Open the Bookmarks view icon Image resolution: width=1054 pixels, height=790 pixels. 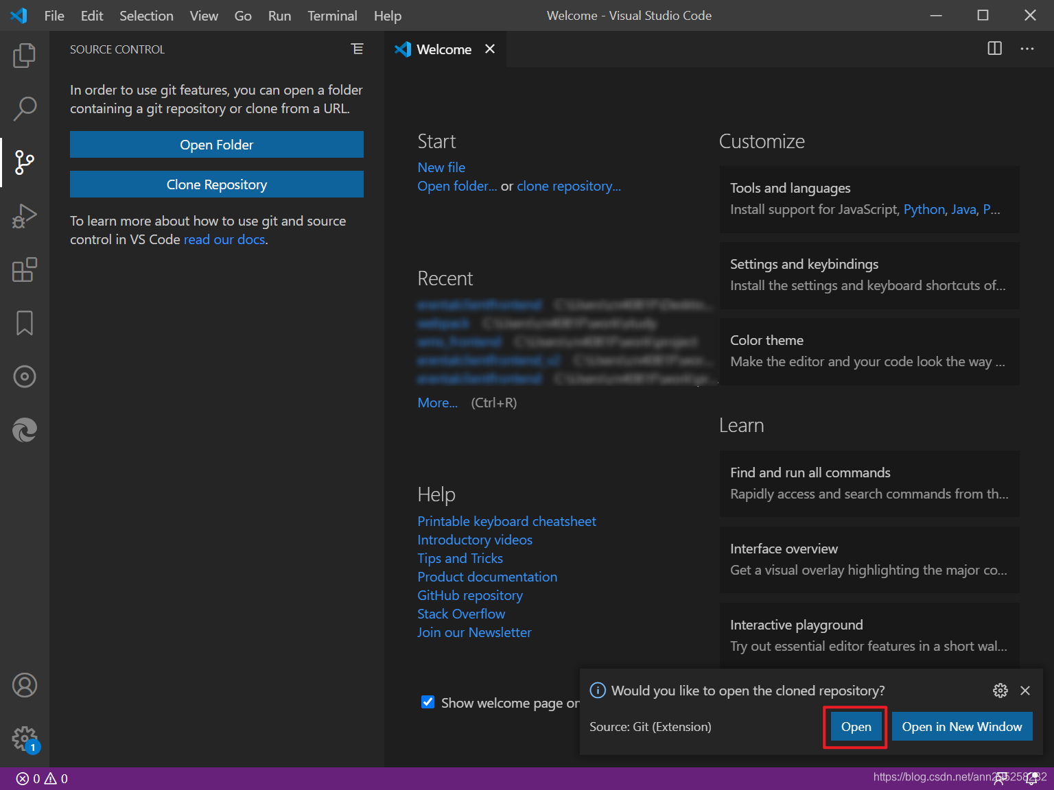(25, 323)
